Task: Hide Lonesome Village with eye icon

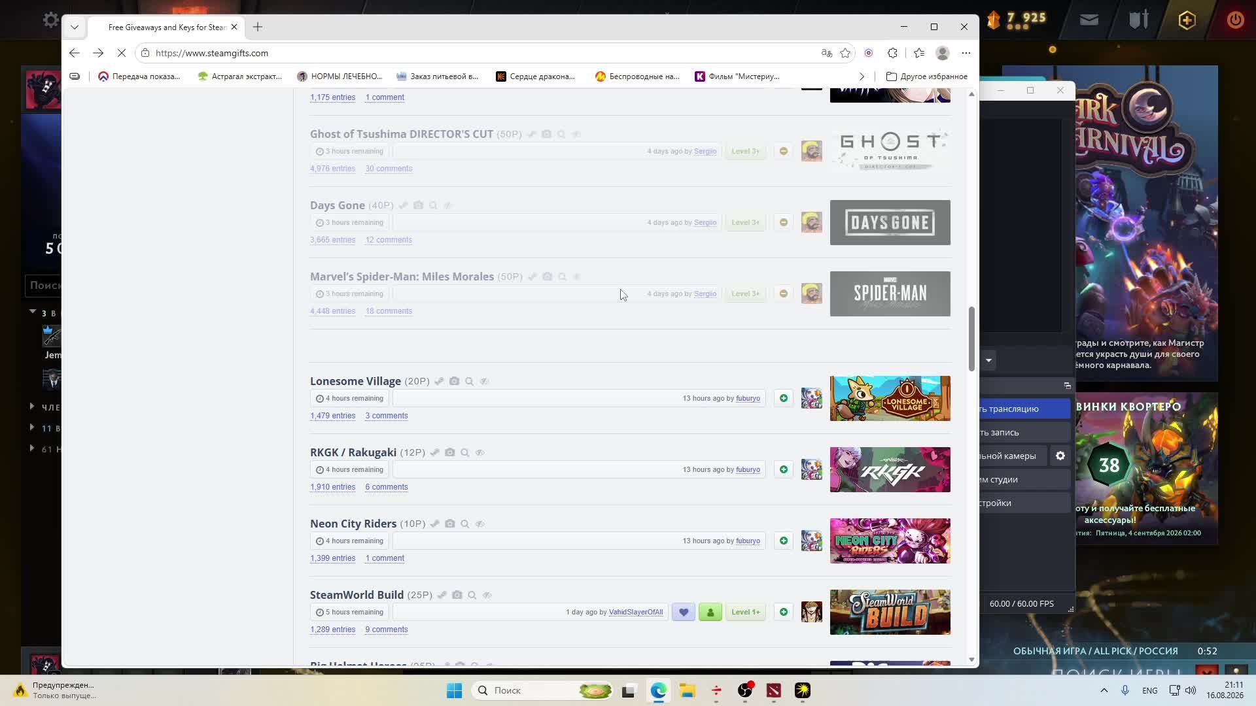Action: (x=484, y=381)
